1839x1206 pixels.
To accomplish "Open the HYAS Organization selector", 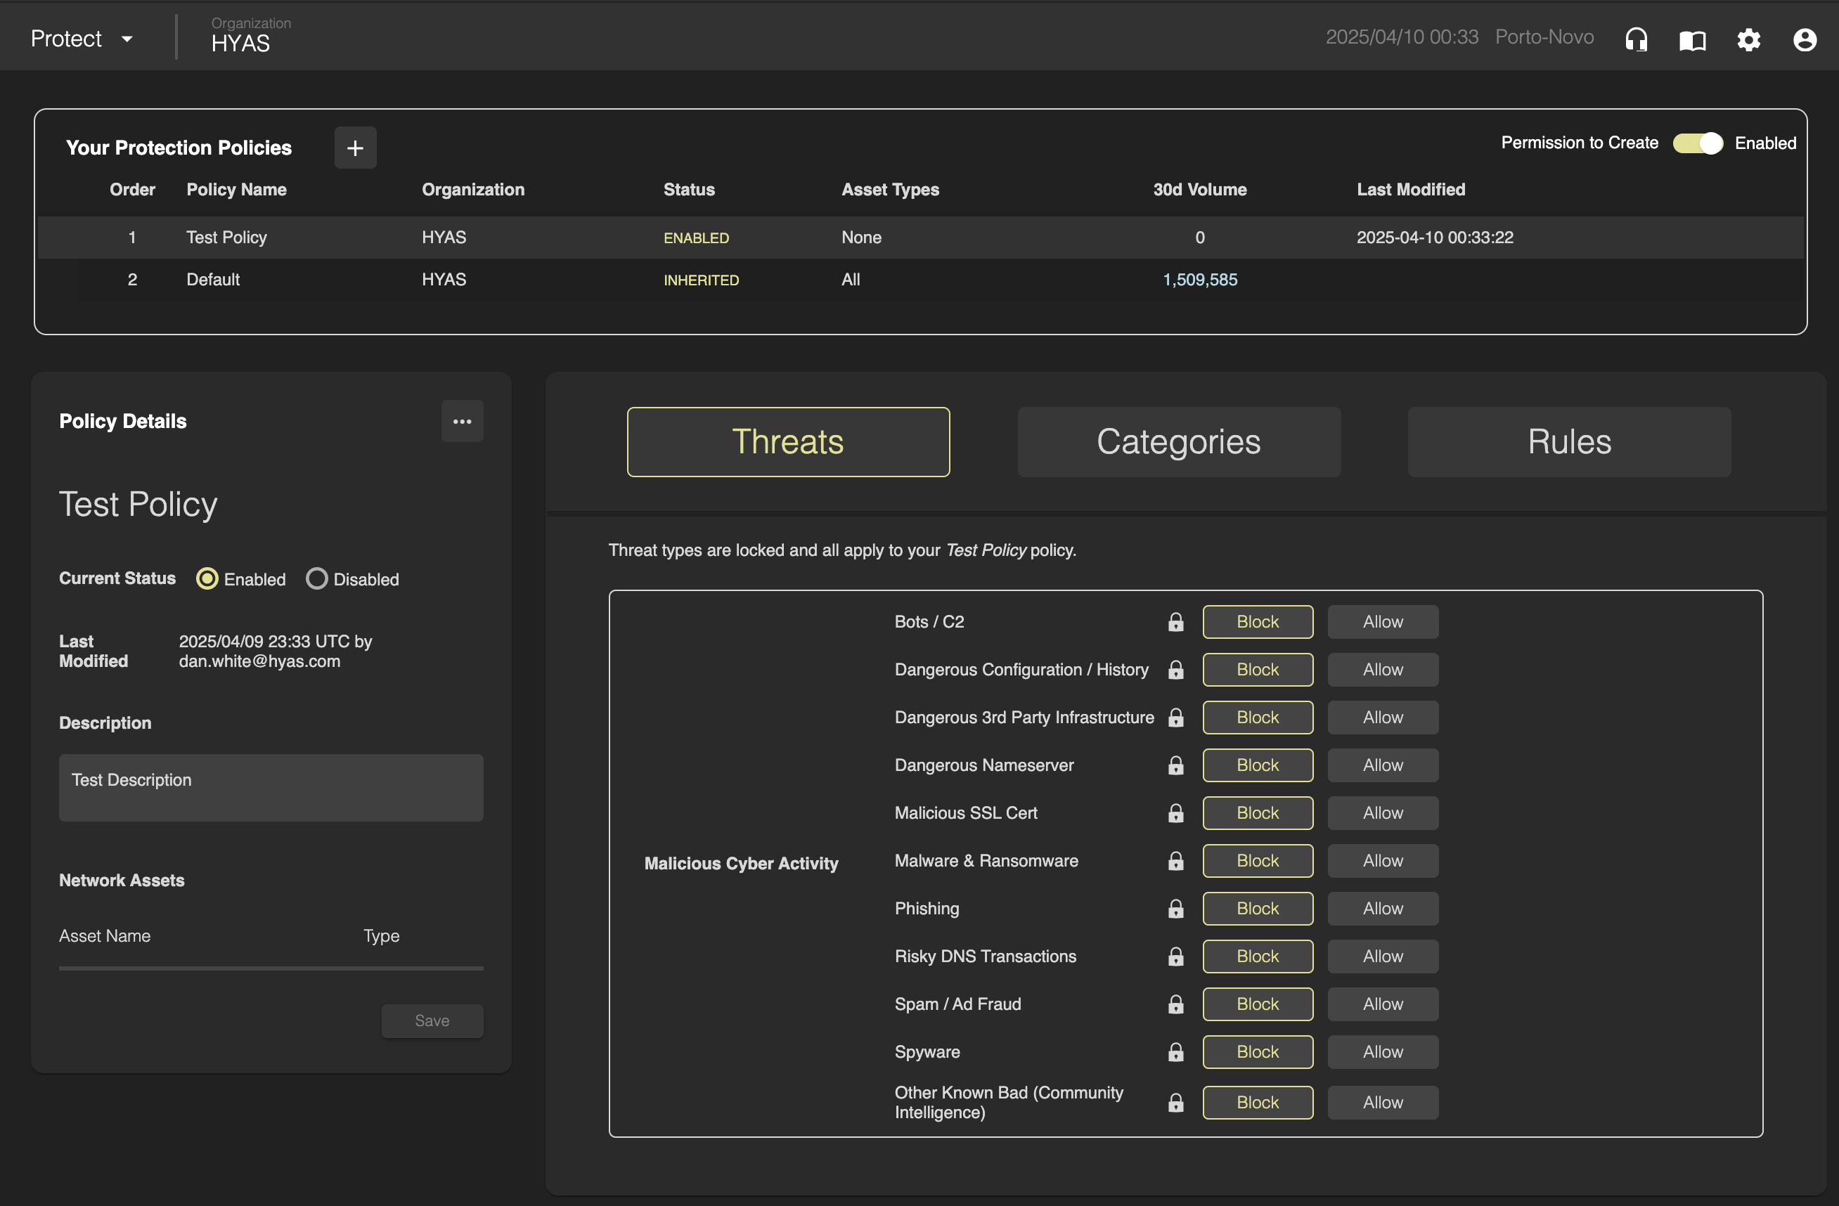I will pos(241,36).
